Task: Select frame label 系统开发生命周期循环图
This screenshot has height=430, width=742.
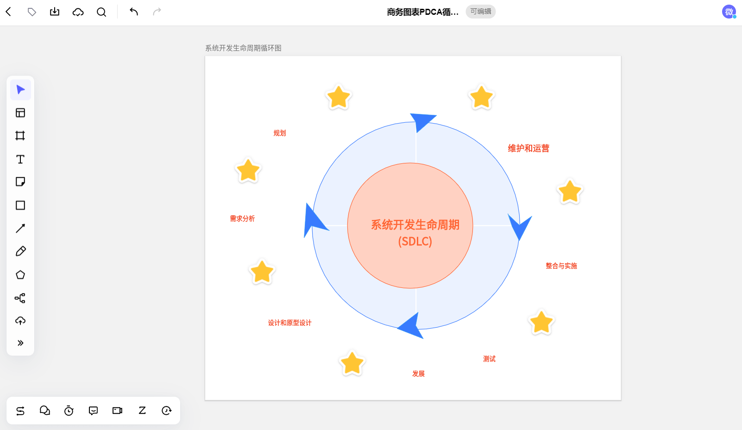Action: 243,48
